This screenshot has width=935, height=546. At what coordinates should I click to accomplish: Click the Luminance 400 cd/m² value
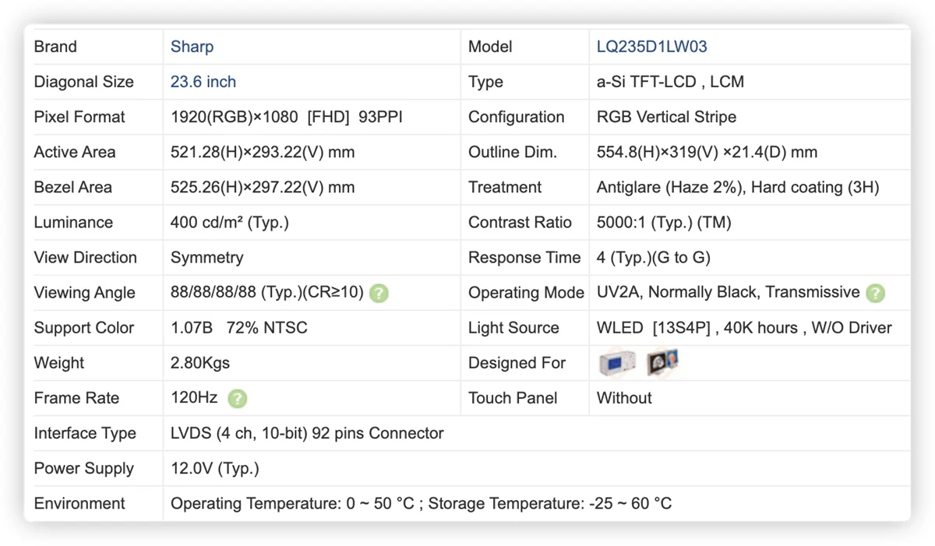coord(230,222)
